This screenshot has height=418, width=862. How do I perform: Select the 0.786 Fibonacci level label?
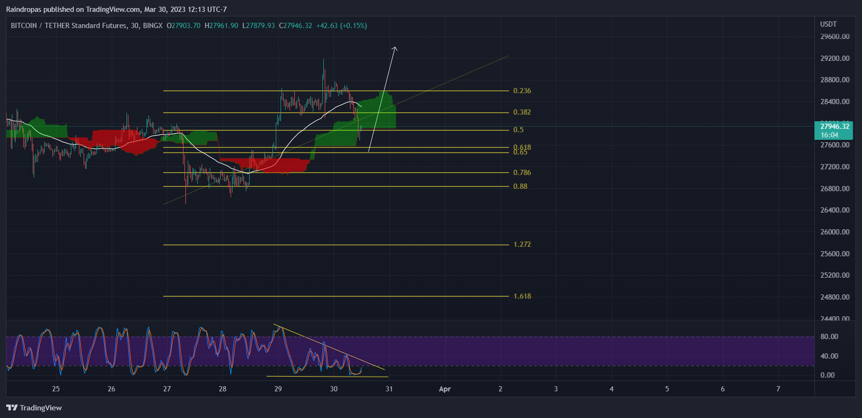click(522, 173)
